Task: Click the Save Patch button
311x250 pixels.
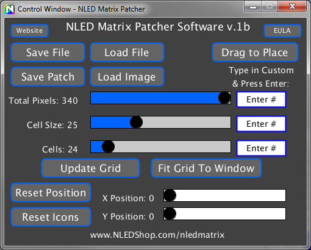Action: [48, 77]
